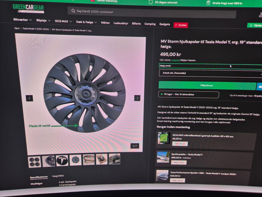This screenshot has height=197, width=262.
Task: Open Tesla Model Y (2021-2024) breadcrumb
Action: click(36, 28)
